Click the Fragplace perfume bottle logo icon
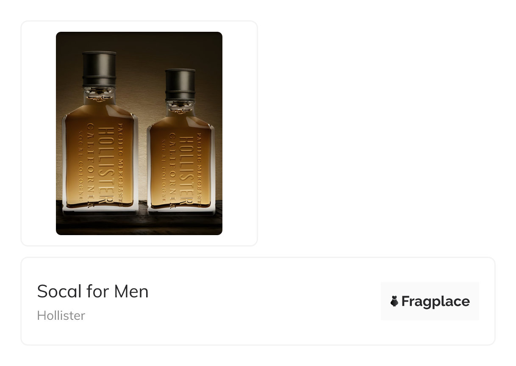 point(394,301)
